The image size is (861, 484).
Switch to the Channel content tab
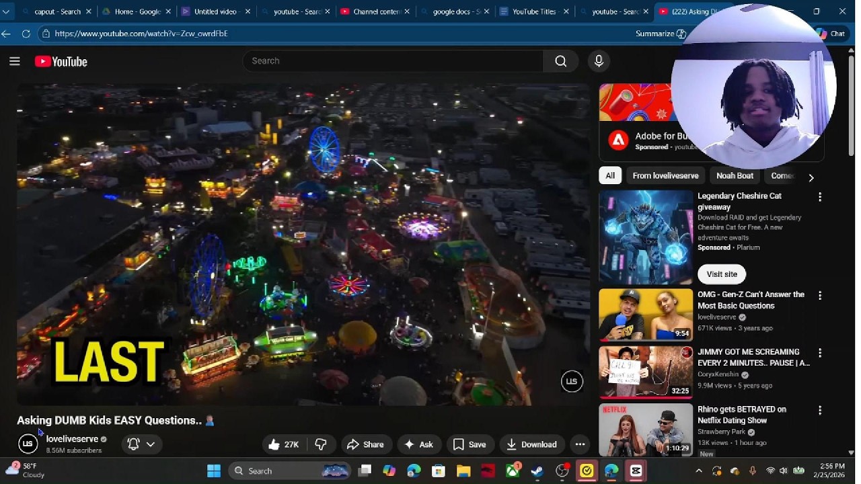click(377, 11)
